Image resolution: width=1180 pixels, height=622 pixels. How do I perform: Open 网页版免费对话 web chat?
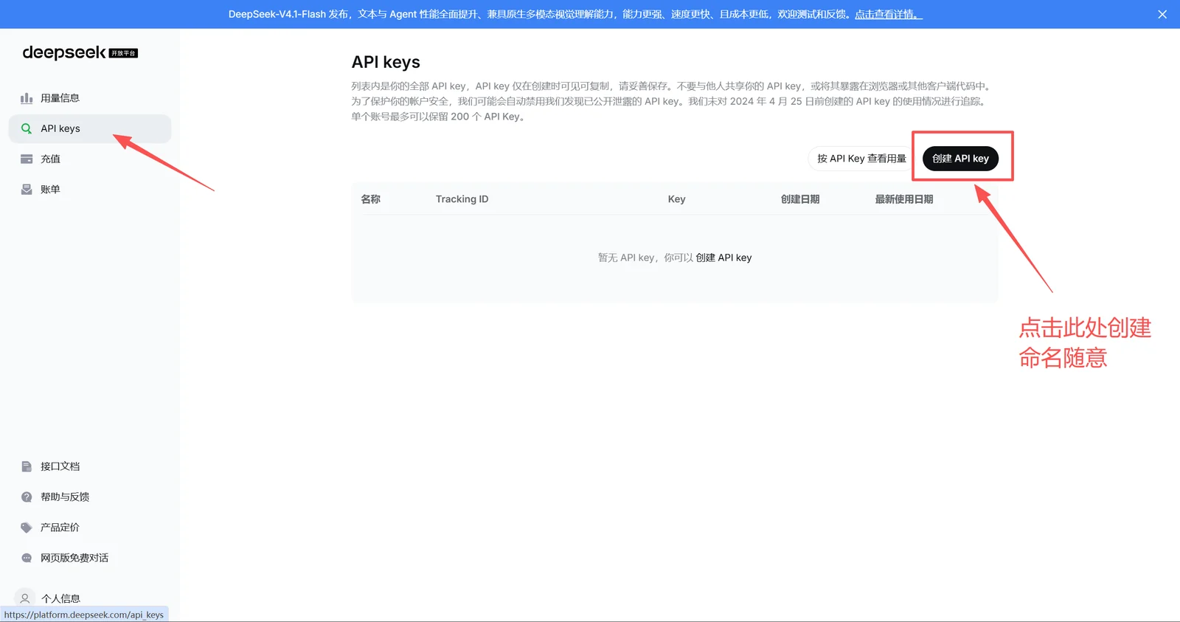pos(90,558)
